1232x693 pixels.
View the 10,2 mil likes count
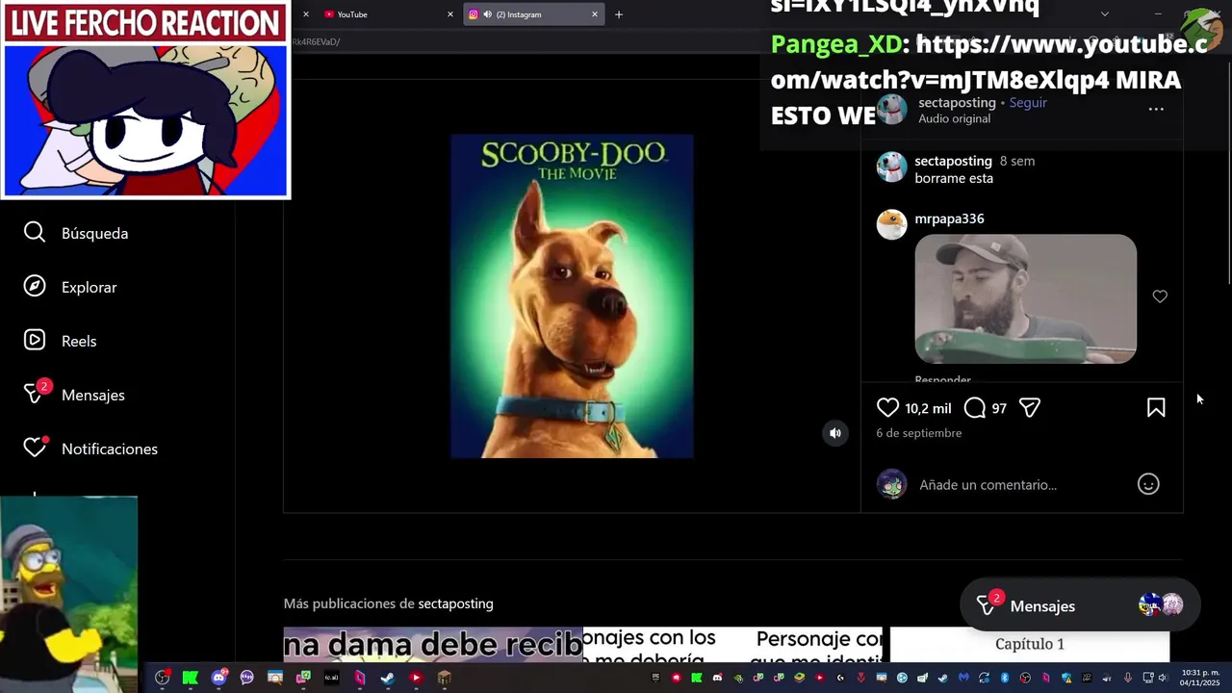pyautogui.click(x=928, y=408)
